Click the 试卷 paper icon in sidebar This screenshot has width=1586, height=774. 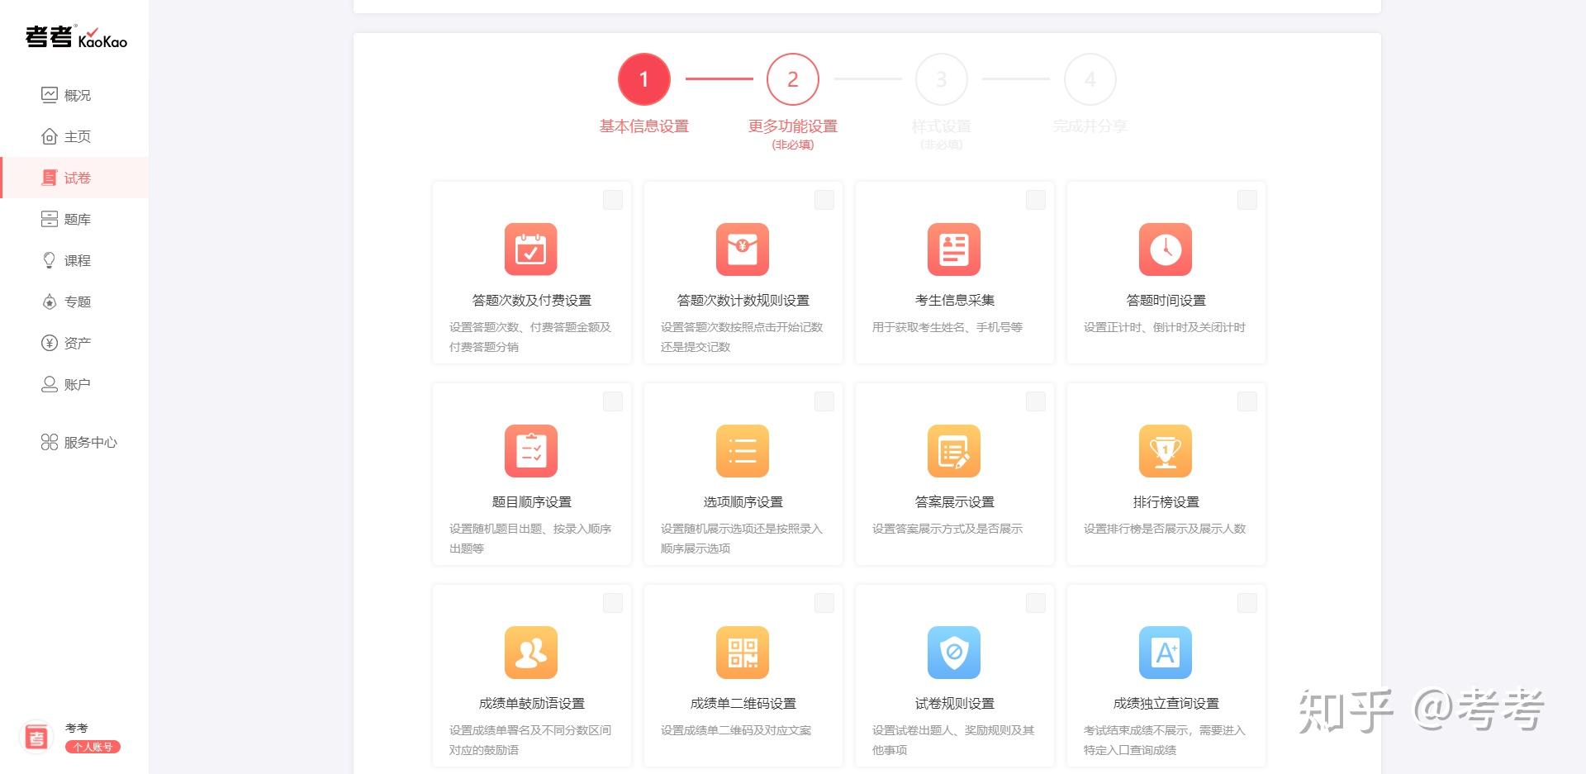coord(50,178)
